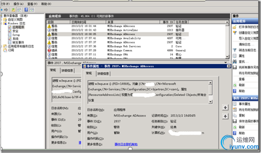261x153 pixels.
Task: Sort events by the 来源 column header
Action: click(133, 22)
